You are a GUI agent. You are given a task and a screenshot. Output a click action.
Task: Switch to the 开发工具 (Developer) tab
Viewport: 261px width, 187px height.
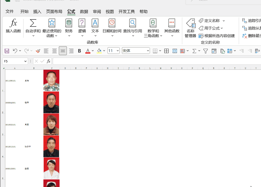[x=126, y=12]
